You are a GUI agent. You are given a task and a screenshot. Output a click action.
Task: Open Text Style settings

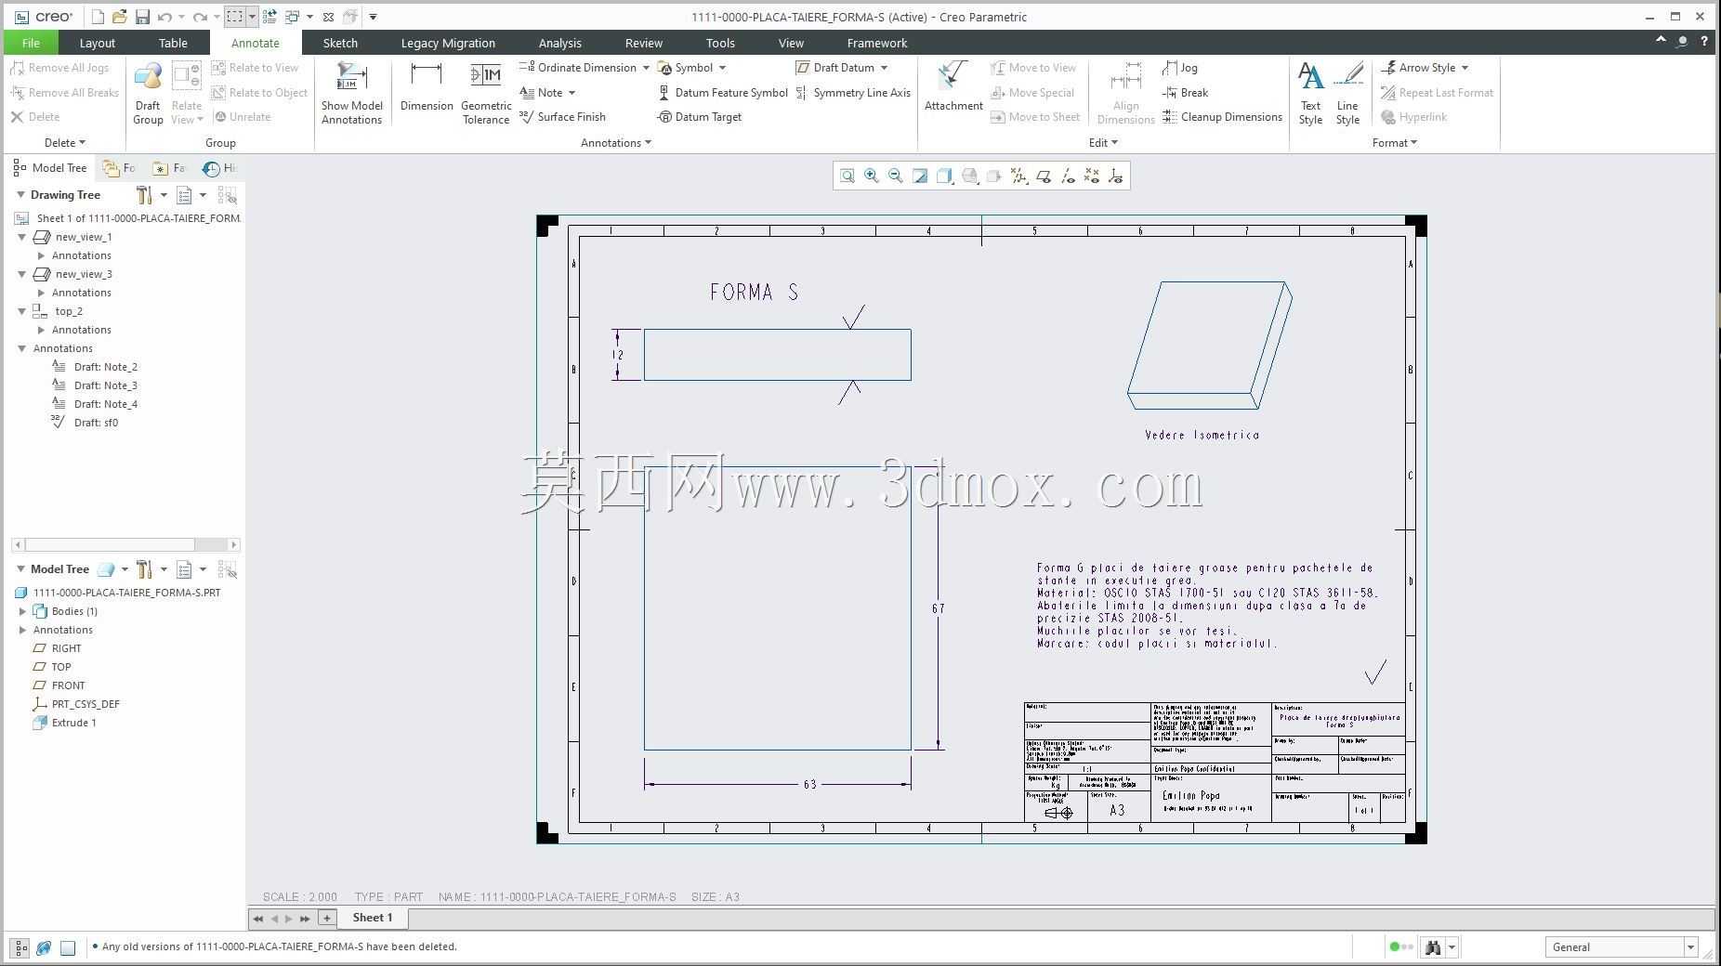1310,92
